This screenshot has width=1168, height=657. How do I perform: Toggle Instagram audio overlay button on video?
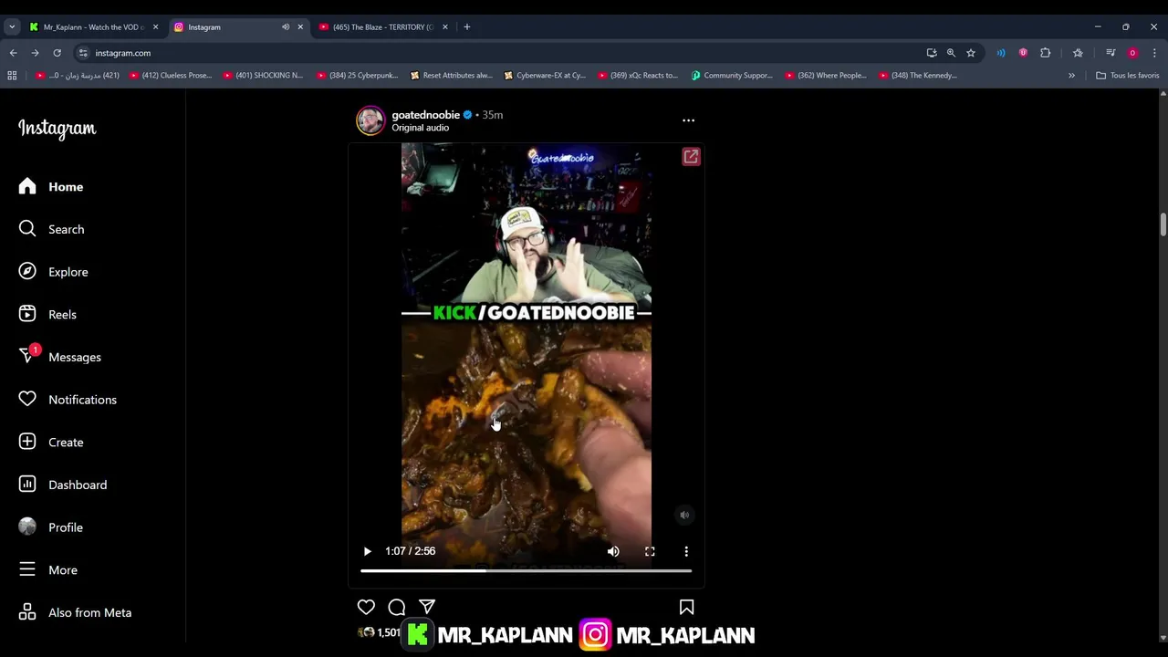684,515
